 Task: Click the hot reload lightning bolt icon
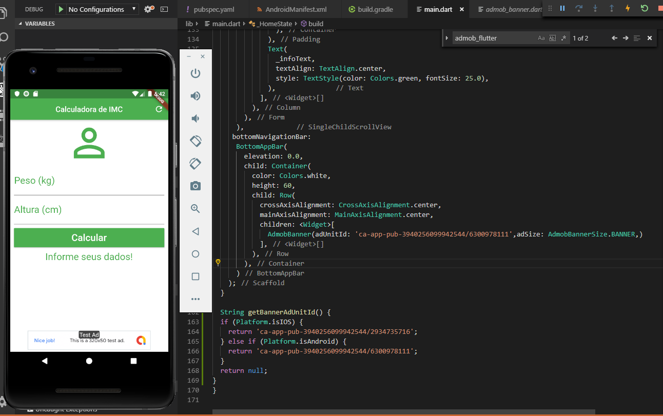point(628,9)
